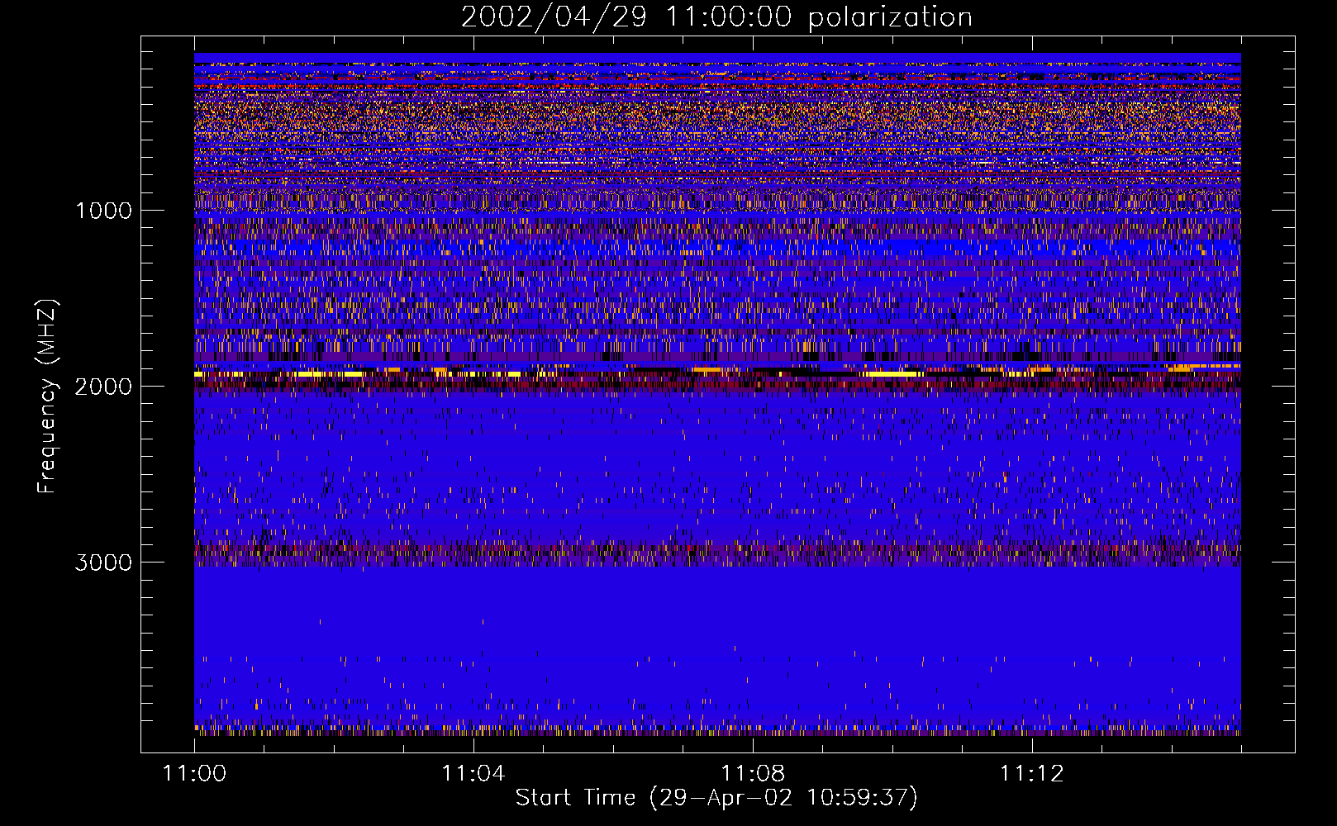Click the 'Start Time (29-Apr-02 10:59:37)' label

pos(716,798)
